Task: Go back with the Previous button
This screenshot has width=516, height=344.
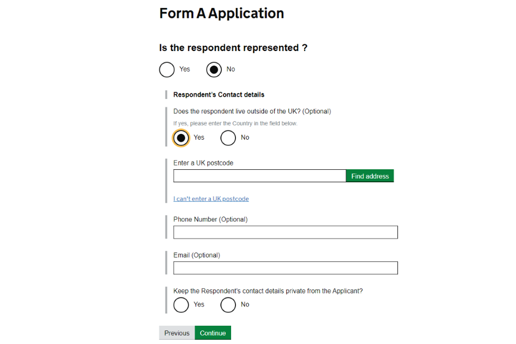Action: [x=177, y=333]
